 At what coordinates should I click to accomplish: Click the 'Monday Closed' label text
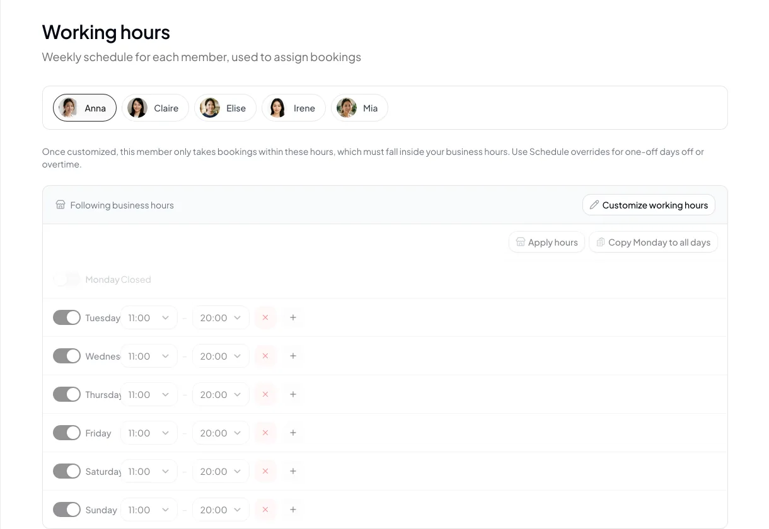118,280
